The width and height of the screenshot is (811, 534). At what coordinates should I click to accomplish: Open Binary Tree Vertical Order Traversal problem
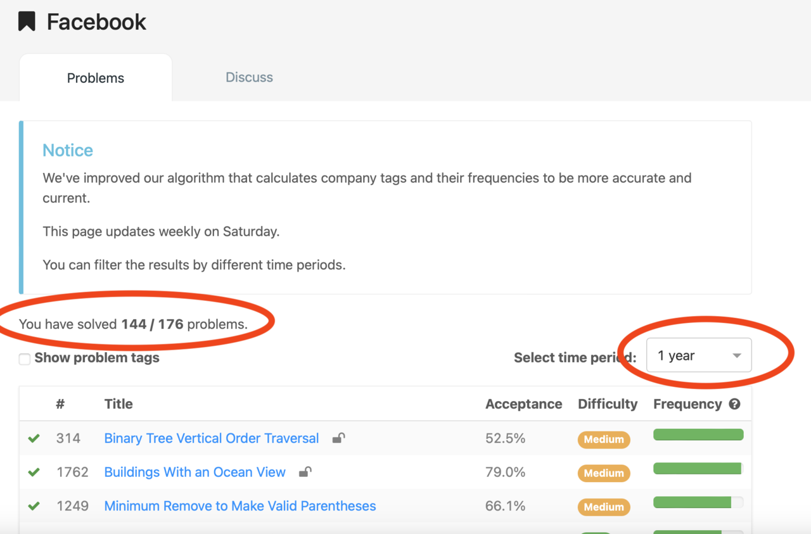(x=211, y=438)
